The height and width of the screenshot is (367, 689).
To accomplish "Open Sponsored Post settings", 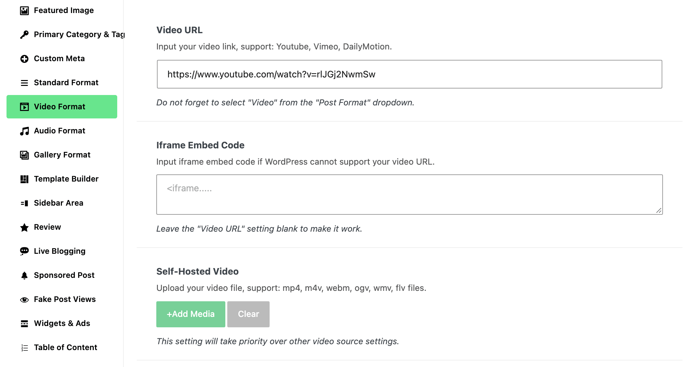I will pos(62,275).
